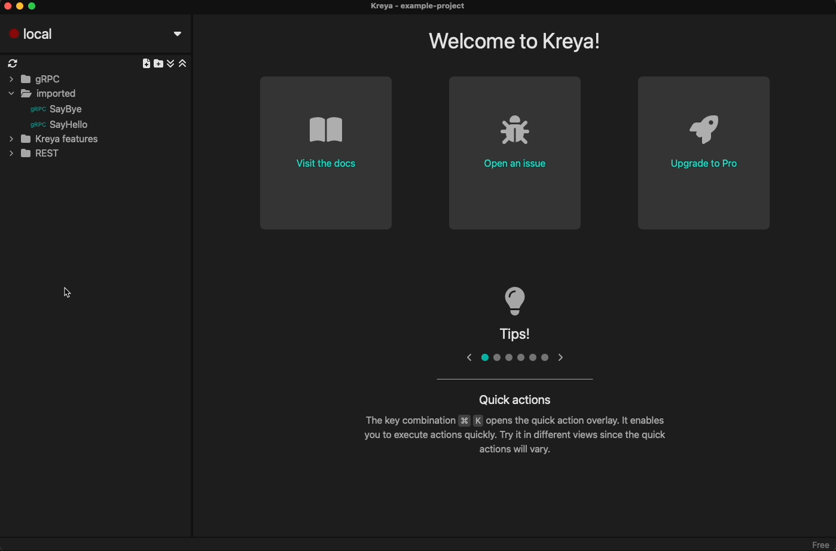Select the SayHello gRPC operation
Viewport: 836px width, 551px height.
tap(69, 125)
